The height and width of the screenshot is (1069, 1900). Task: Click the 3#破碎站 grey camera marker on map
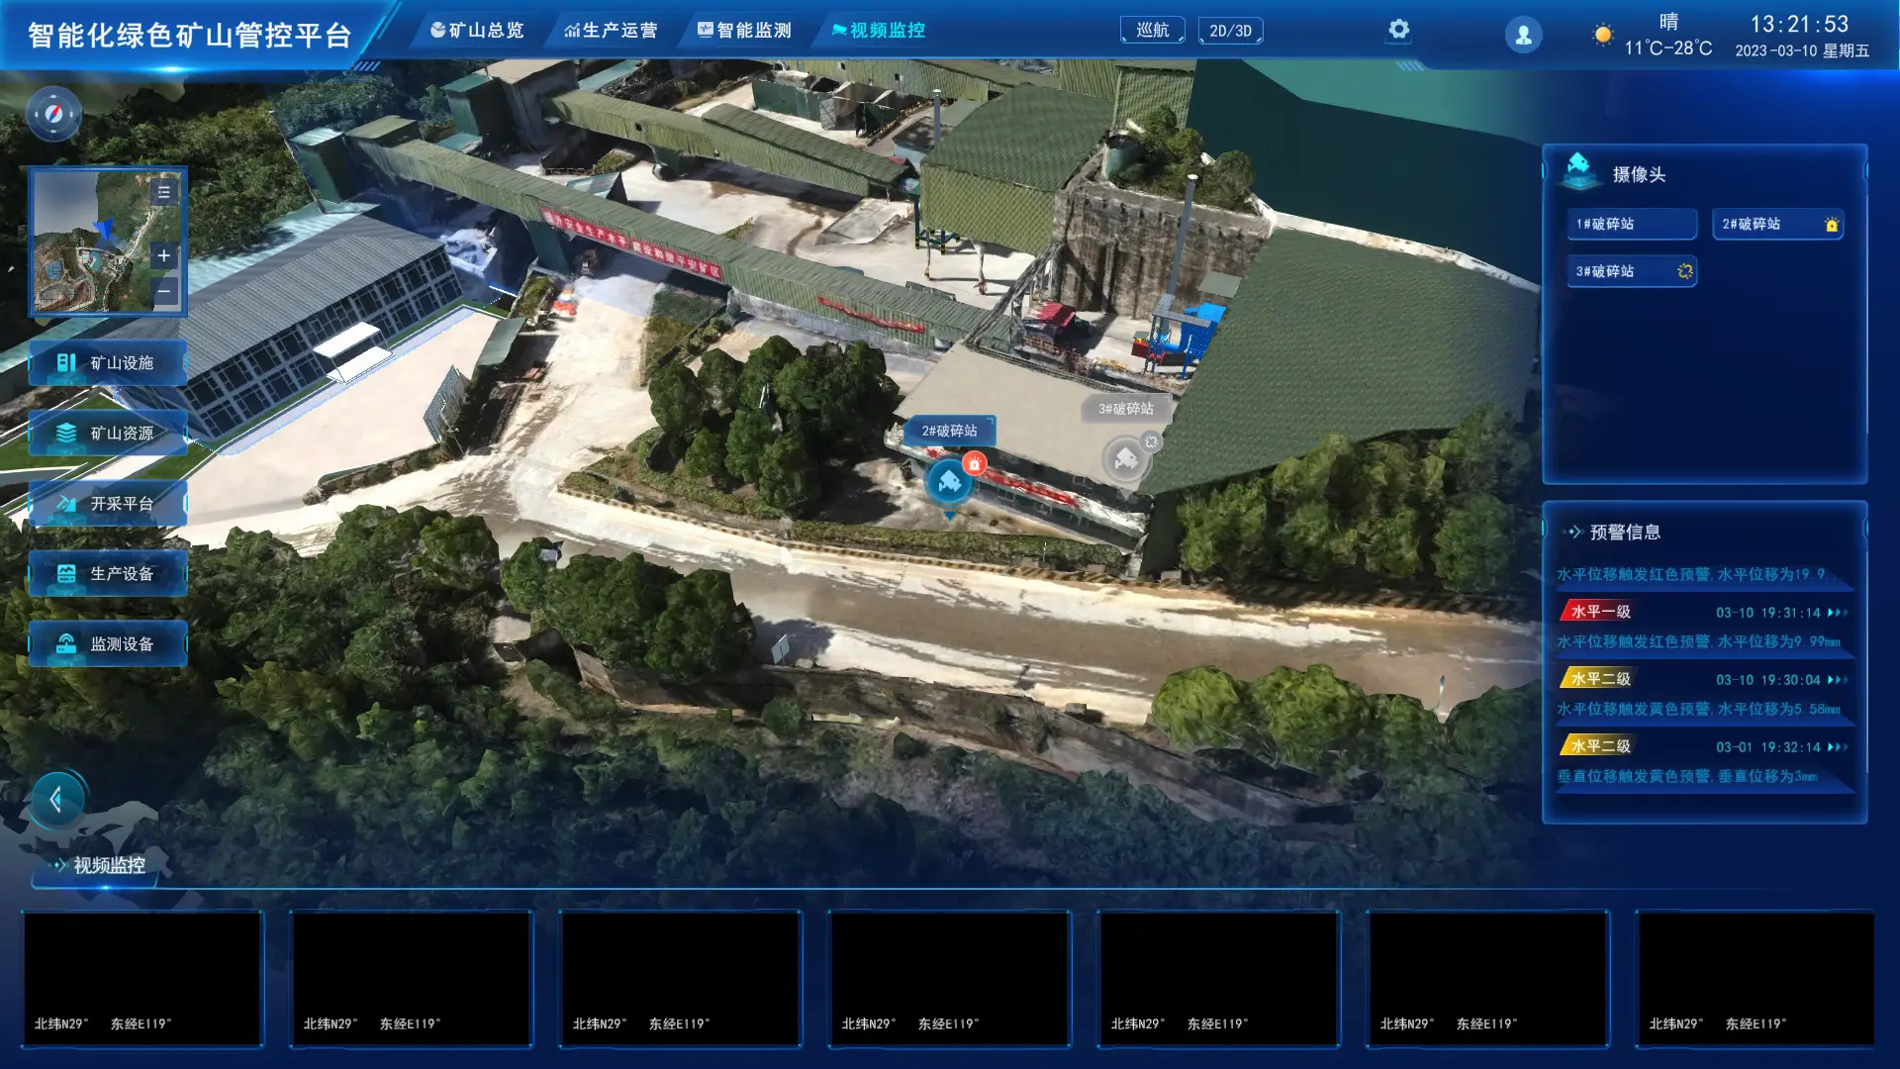coord(1125,459)
